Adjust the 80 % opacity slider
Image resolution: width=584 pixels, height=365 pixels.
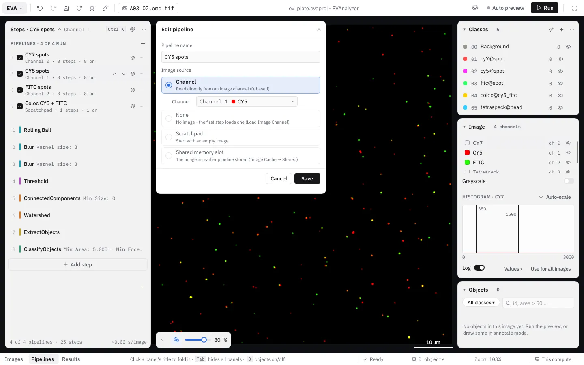point(196,340)
